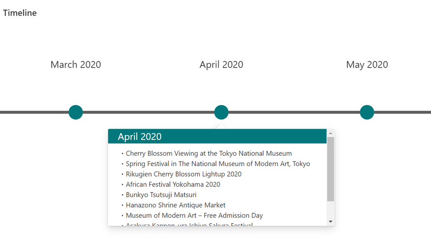Open Cherry Blossom Viewing at Tokyo National Museum
Image resolution: width=431 pixels, height=242 pixels.
click(209, 153)
